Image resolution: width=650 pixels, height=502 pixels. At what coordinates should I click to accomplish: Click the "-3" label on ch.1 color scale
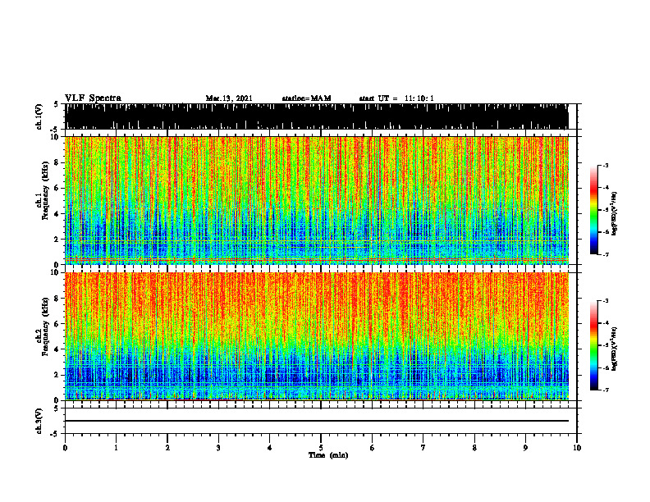(x=605, y=166)
